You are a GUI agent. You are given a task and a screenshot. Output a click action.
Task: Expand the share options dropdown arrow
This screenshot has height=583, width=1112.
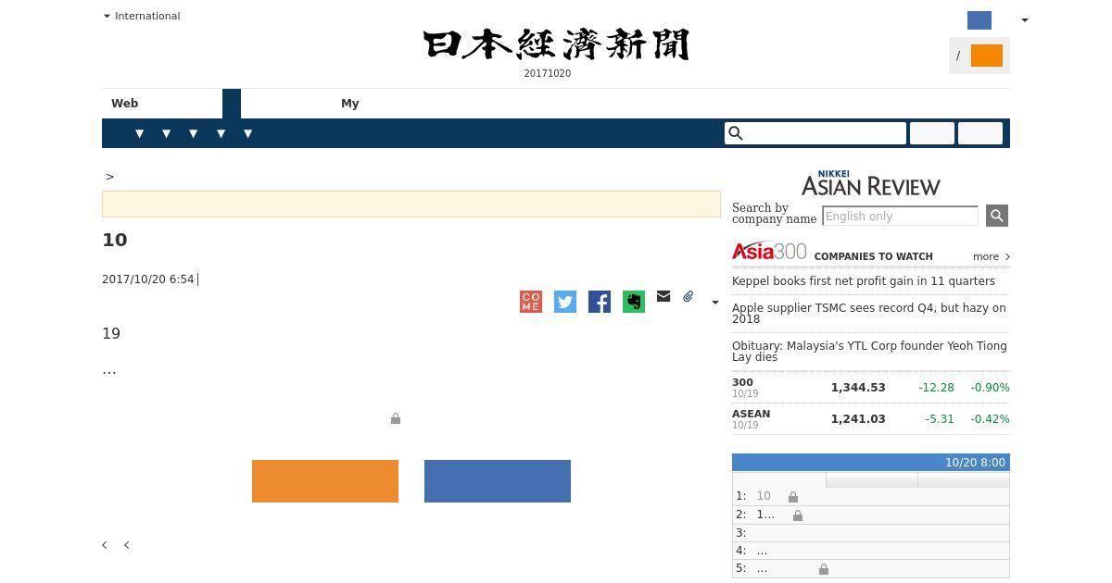point(714,302)
